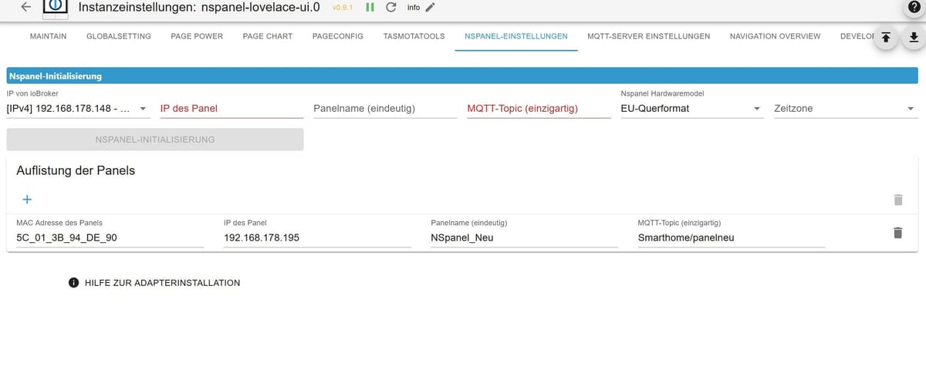Click the IP des Panel input in initialization
The height and width of the screenshot is (377, 926).
231,108
